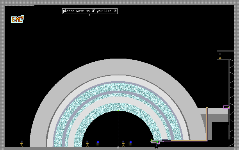Select the left stickman inside the dome
The height and width of the screenshot is (150, 239).
87,144
